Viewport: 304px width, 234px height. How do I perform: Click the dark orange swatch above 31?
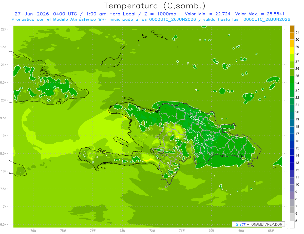click(x=292, y=29)
